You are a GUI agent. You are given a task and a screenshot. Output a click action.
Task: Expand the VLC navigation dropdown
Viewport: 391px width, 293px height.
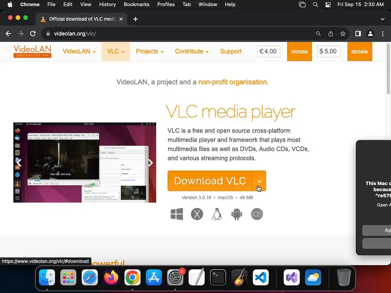116,52
